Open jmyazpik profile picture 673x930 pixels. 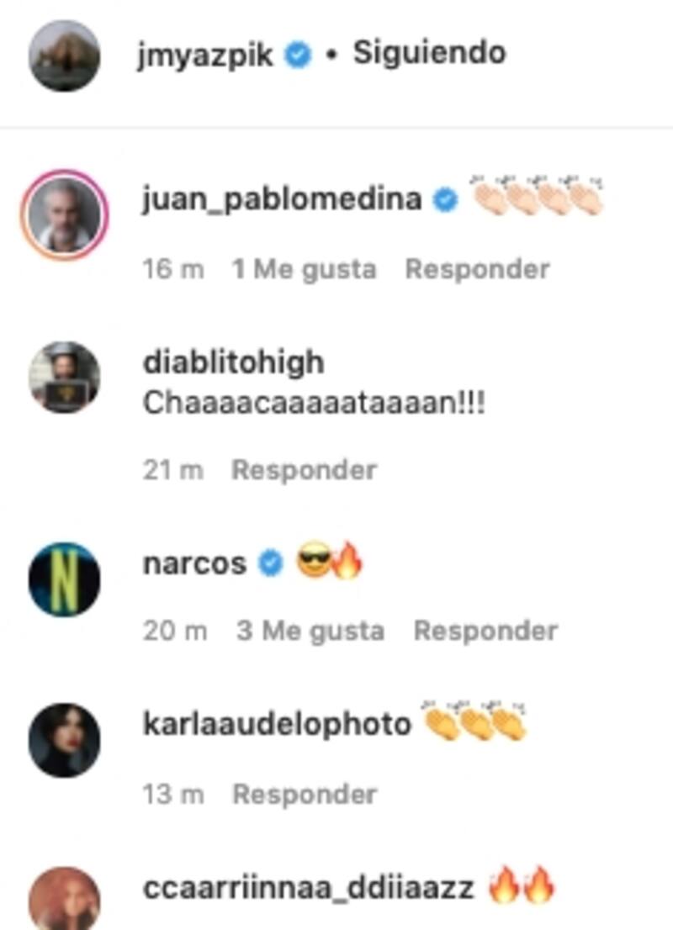64,55
